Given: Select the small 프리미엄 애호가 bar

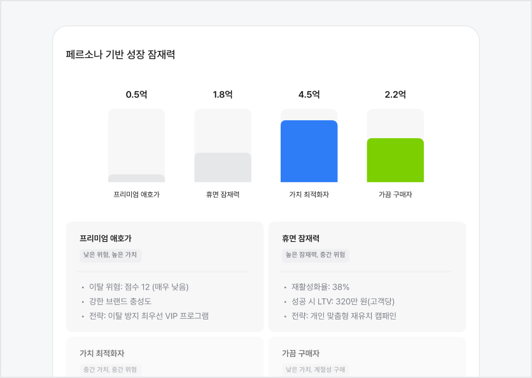Looking at the screenshot, I should 136,178.
